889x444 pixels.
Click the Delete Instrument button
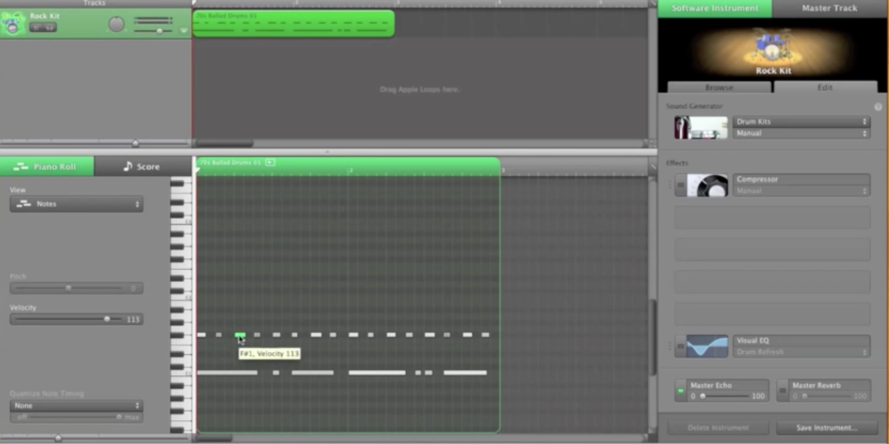pos(718,427)
